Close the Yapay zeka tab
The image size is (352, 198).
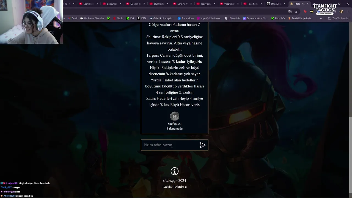click(214, 4)
